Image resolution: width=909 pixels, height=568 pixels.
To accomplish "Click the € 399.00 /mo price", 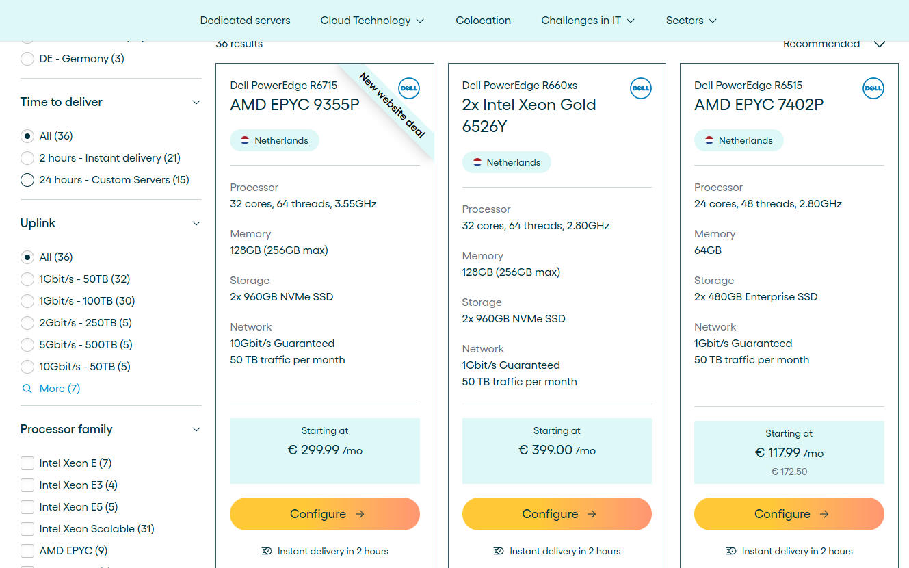I will point(557,450).
